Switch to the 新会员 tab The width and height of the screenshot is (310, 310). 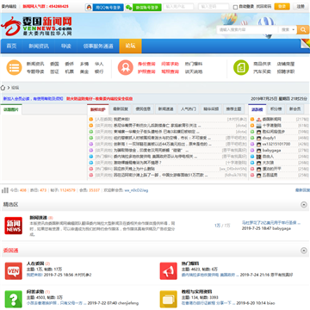295,109
